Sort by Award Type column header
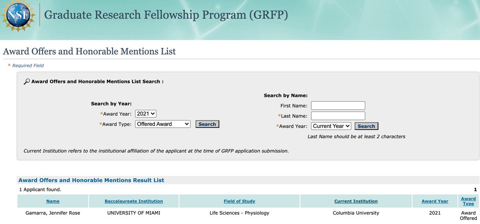The height and width of the screenshot is (224, 480). tap(468, 201)
